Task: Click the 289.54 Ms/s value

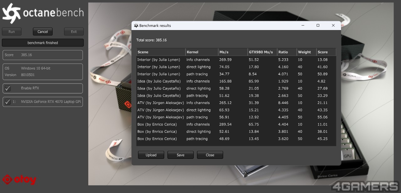Action: click(x=226, y=124)
